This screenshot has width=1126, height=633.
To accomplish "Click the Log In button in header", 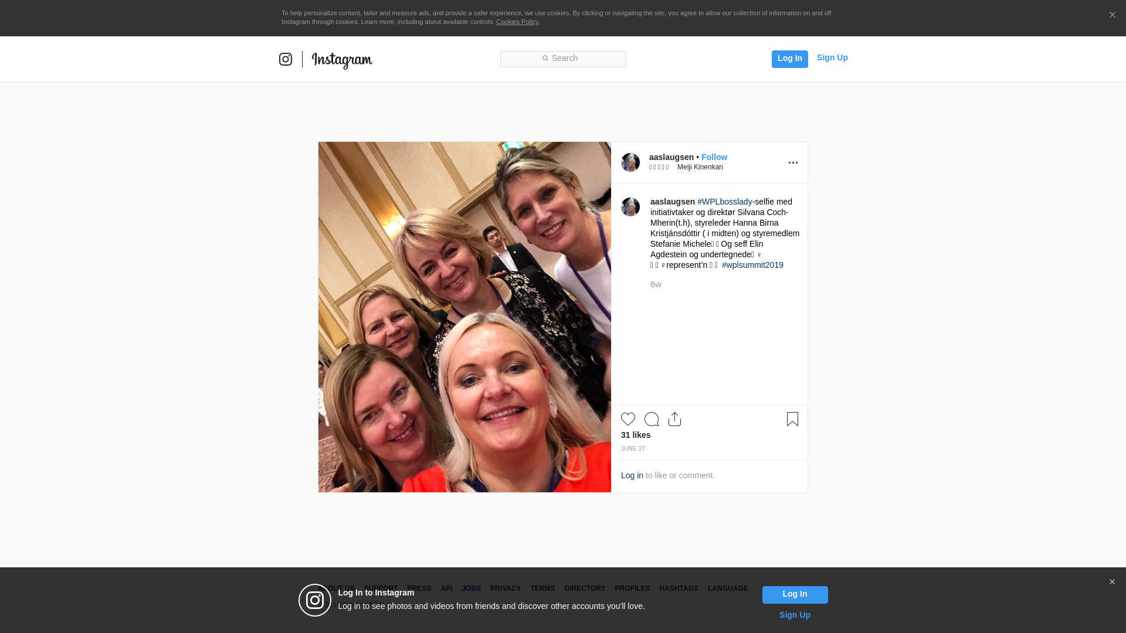I will point(789,59).
